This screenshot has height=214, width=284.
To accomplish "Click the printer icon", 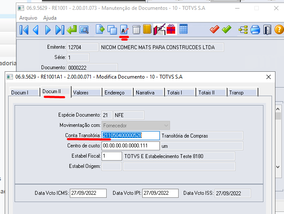I will tap(255, 30).
